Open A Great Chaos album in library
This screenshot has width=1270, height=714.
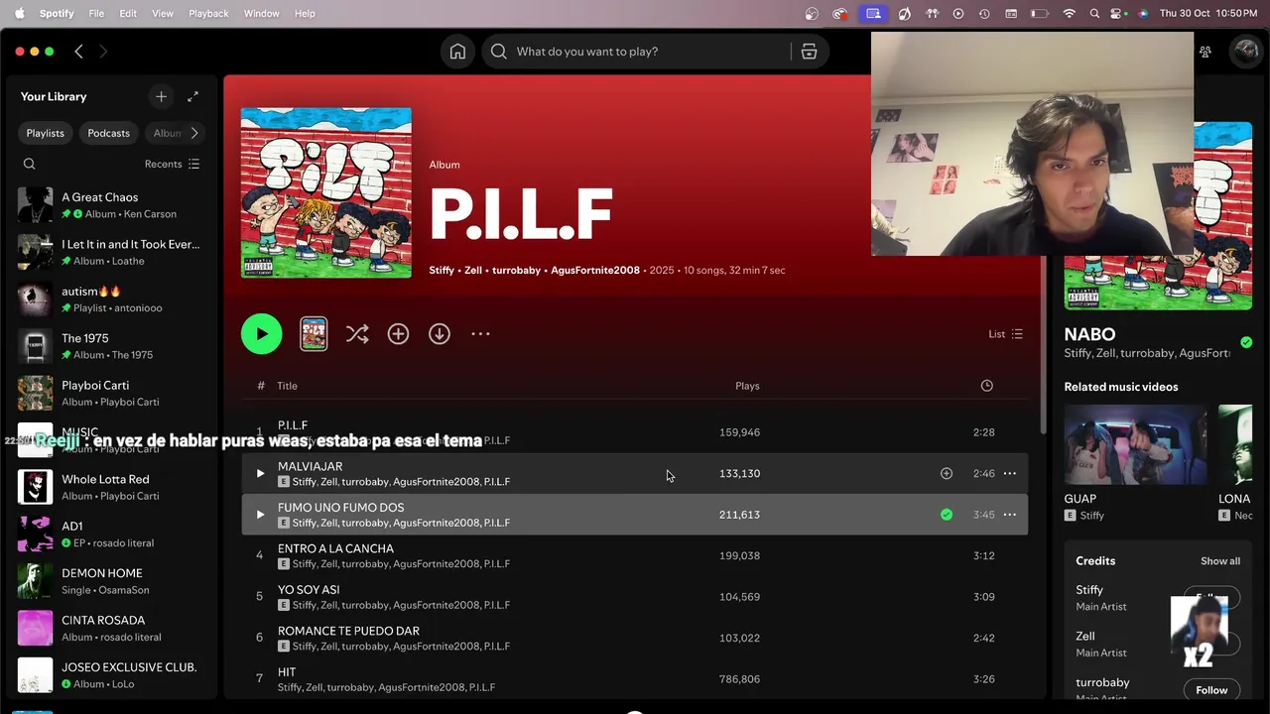[110, 205]
